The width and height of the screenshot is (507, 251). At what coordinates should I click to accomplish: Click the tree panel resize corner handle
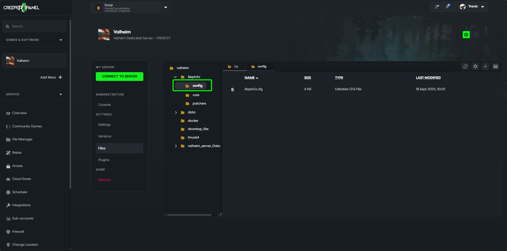tap(221, 215)
